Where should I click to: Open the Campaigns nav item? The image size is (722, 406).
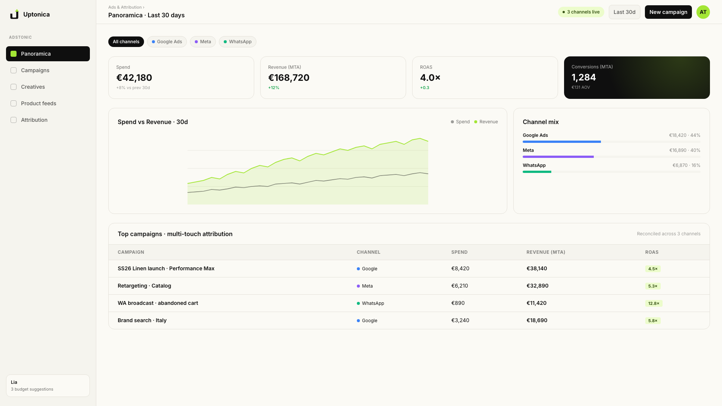[x=48, y=70]
